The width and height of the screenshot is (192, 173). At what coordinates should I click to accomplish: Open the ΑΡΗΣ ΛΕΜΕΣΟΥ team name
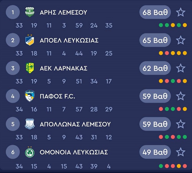63,12
